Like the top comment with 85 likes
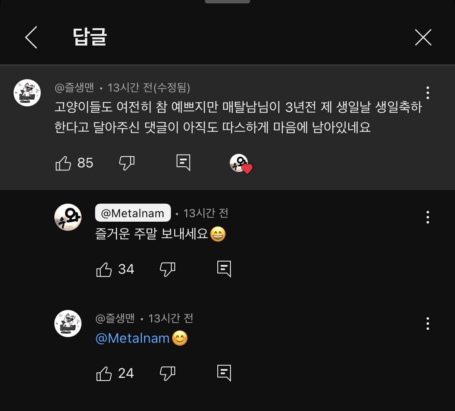455x411 pixels. pos(63,163)
